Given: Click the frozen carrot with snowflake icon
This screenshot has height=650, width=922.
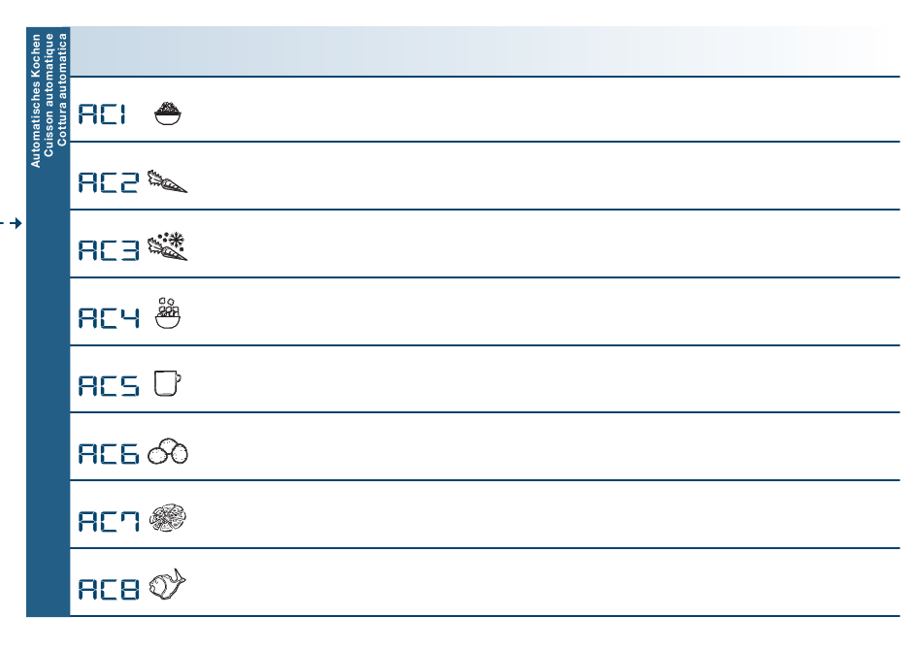Looking at the screenshot, I should [167, 246].
